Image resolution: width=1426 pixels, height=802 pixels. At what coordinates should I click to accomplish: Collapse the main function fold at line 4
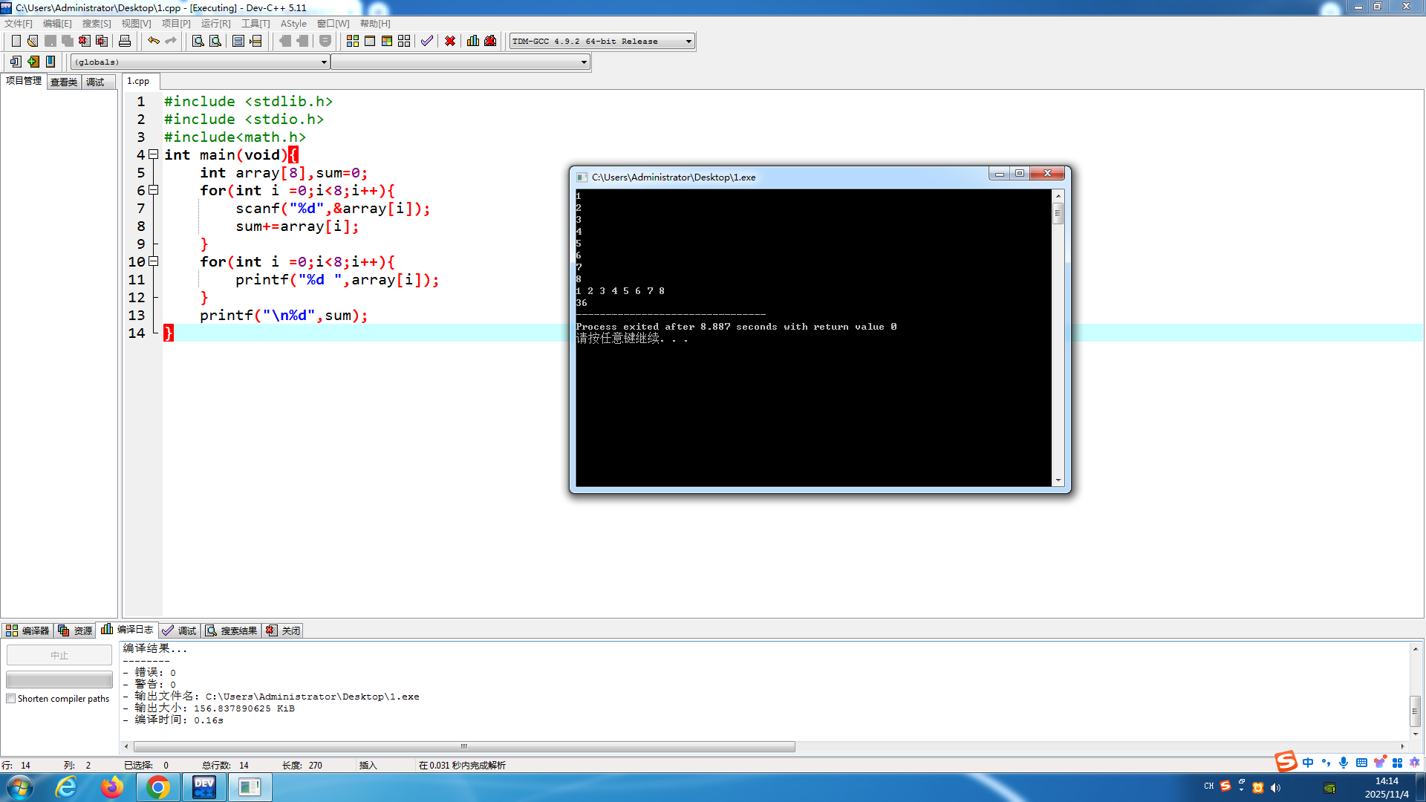click(154, 154)
